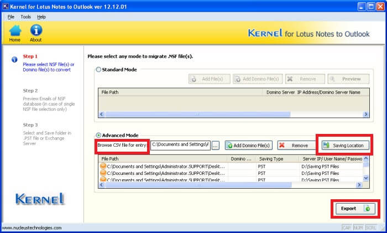Click Advanced file list scroll down arrow

[366, 178]
